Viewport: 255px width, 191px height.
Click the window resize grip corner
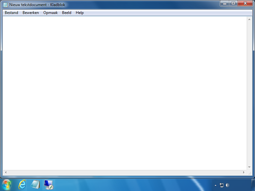250,173
